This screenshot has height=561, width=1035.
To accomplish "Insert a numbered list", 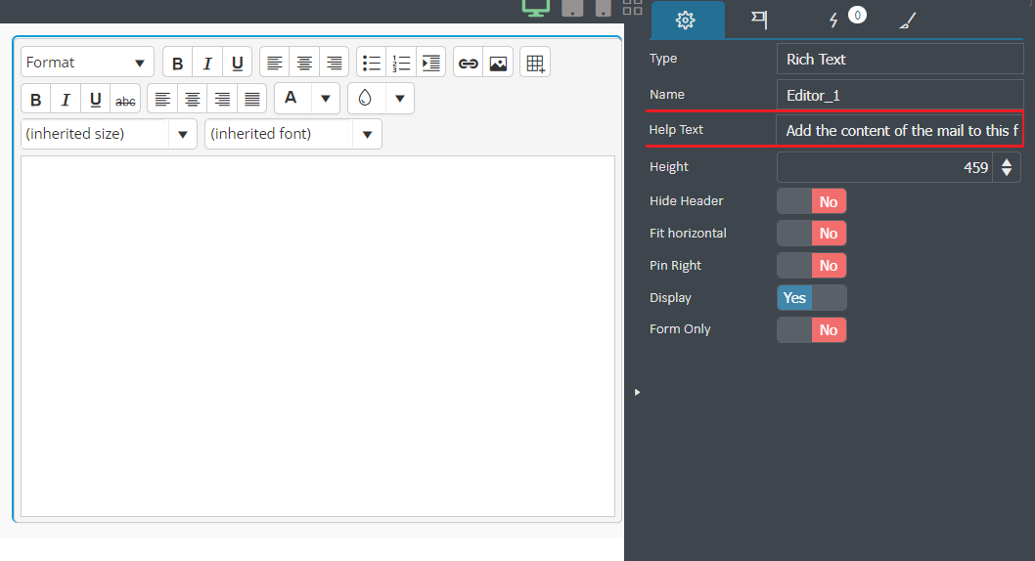I will 401,63.
